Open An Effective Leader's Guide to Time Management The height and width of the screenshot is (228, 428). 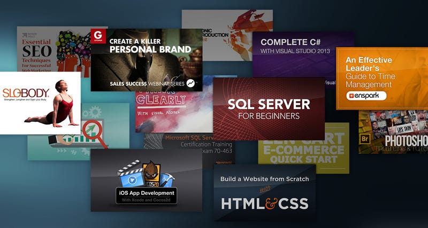click(382, 78)
